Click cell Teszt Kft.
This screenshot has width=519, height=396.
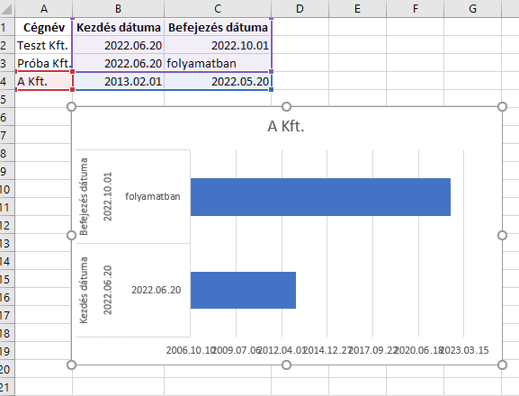tap(44, 45)
